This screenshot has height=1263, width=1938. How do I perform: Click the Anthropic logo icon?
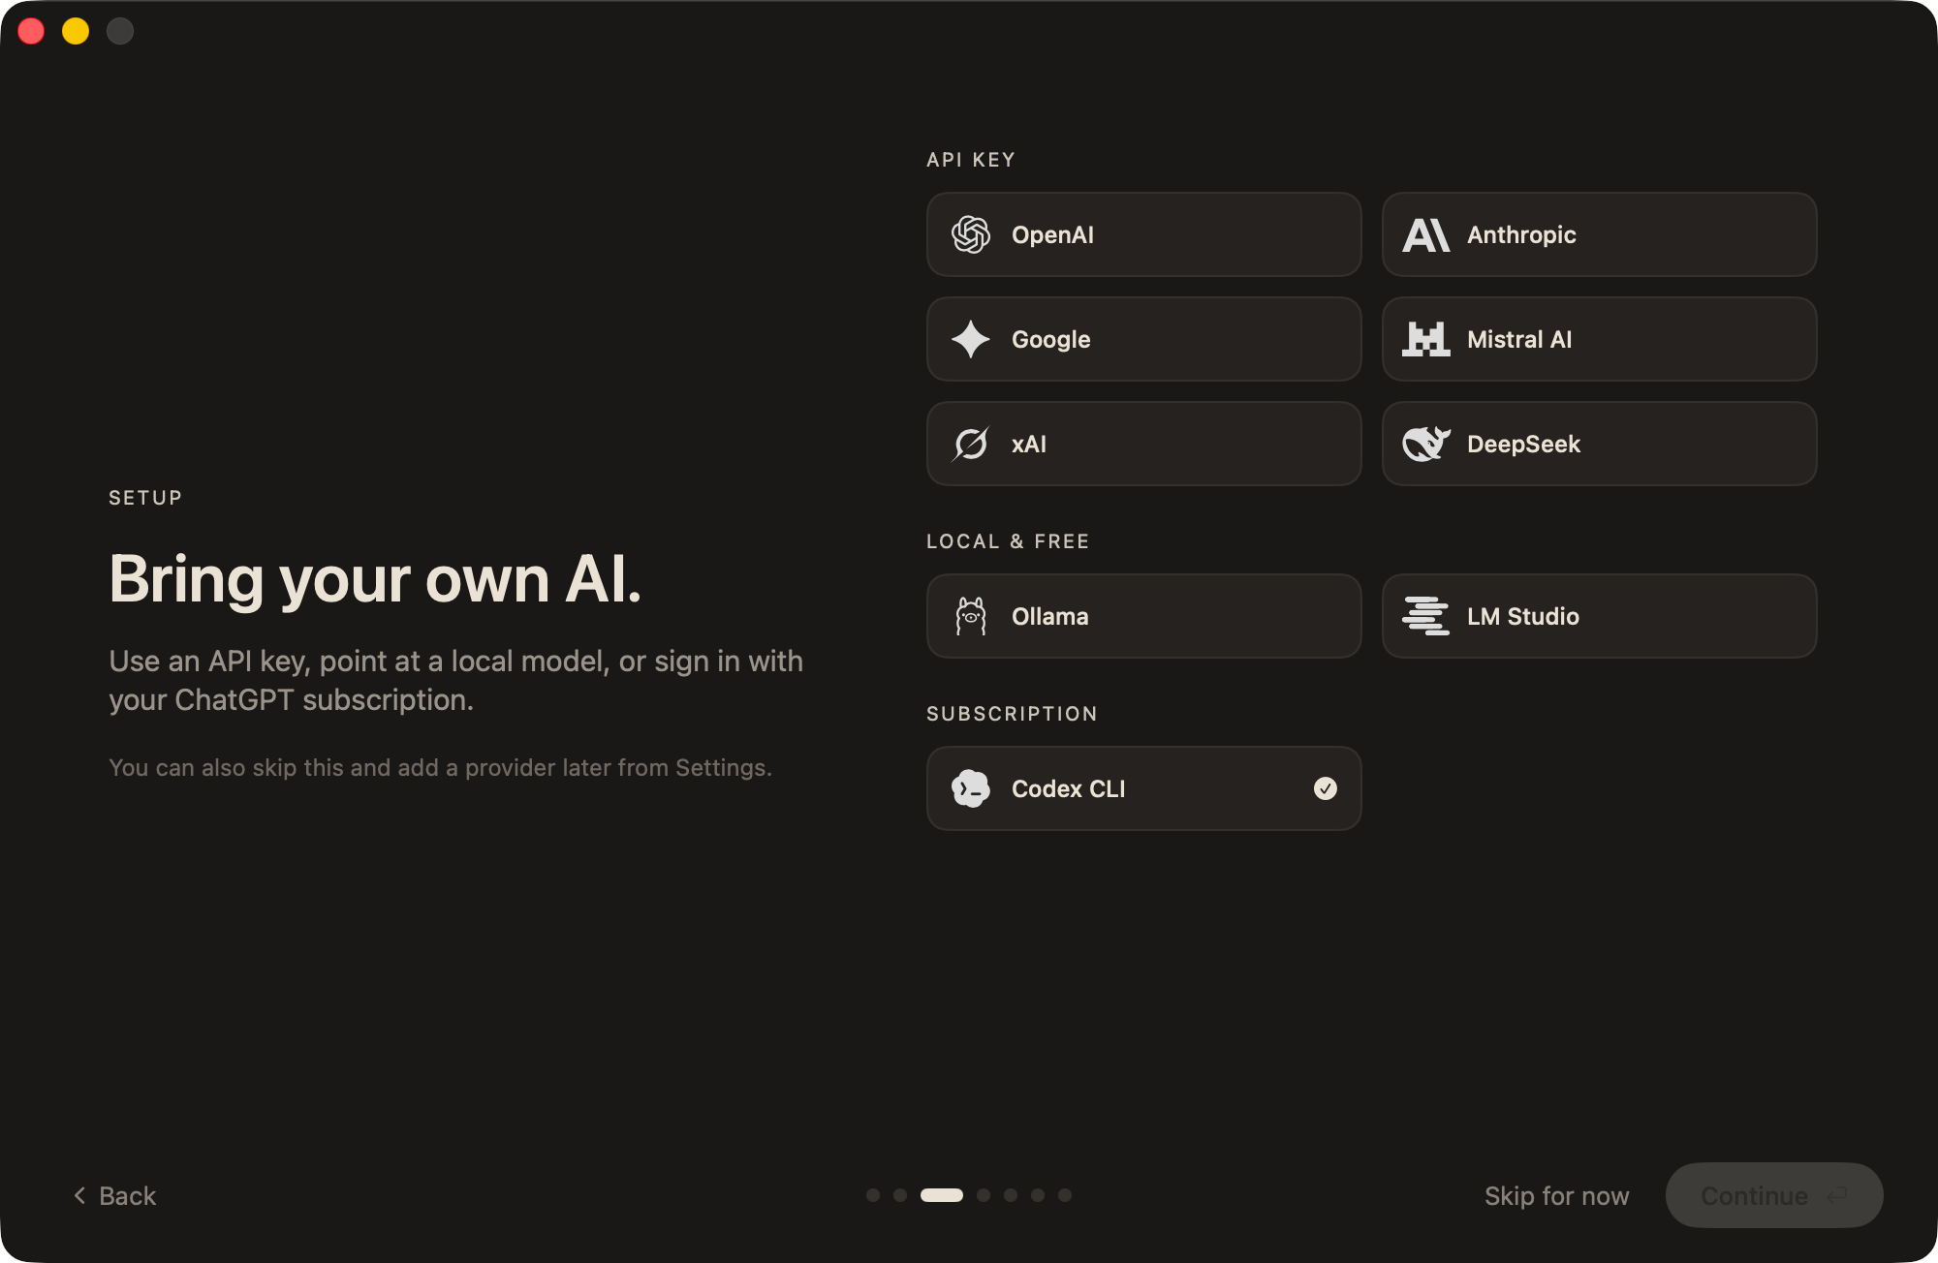pyautogui.click(x=1425, y=234)
